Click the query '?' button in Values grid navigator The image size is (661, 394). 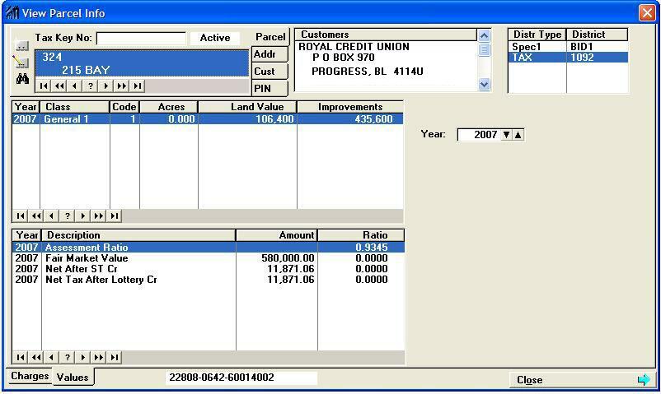pyautogui.click(x=68, y=358)
